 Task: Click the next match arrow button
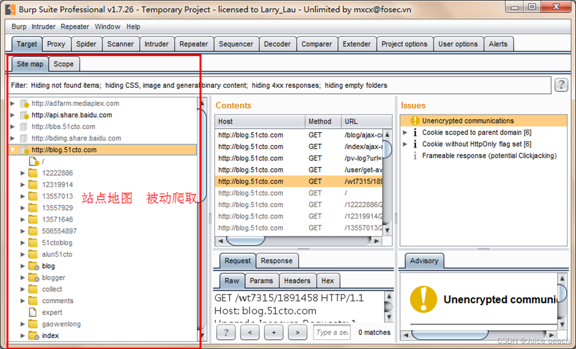pyautogui.click(x=298, y=332)
